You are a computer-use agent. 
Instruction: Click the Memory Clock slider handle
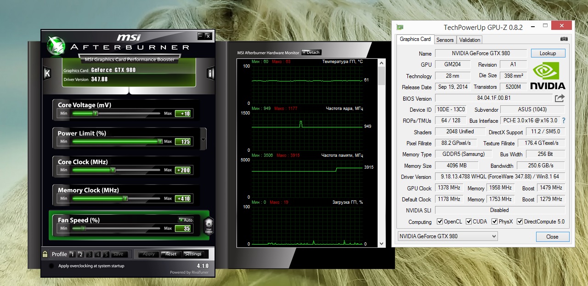pyautogui.click(x=125, y=199)
